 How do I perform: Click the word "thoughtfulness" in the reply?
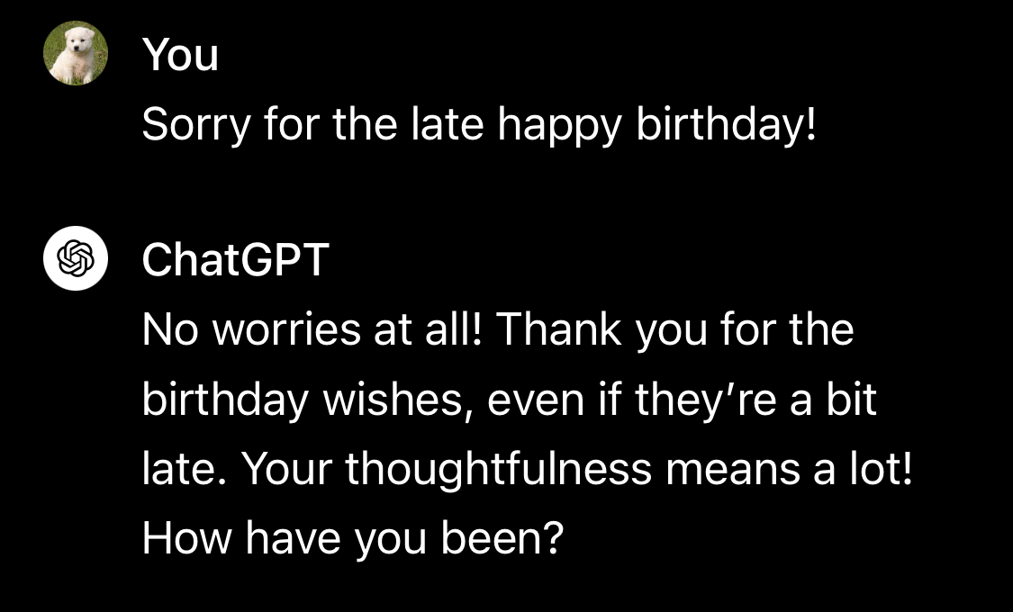click(498, 470)
